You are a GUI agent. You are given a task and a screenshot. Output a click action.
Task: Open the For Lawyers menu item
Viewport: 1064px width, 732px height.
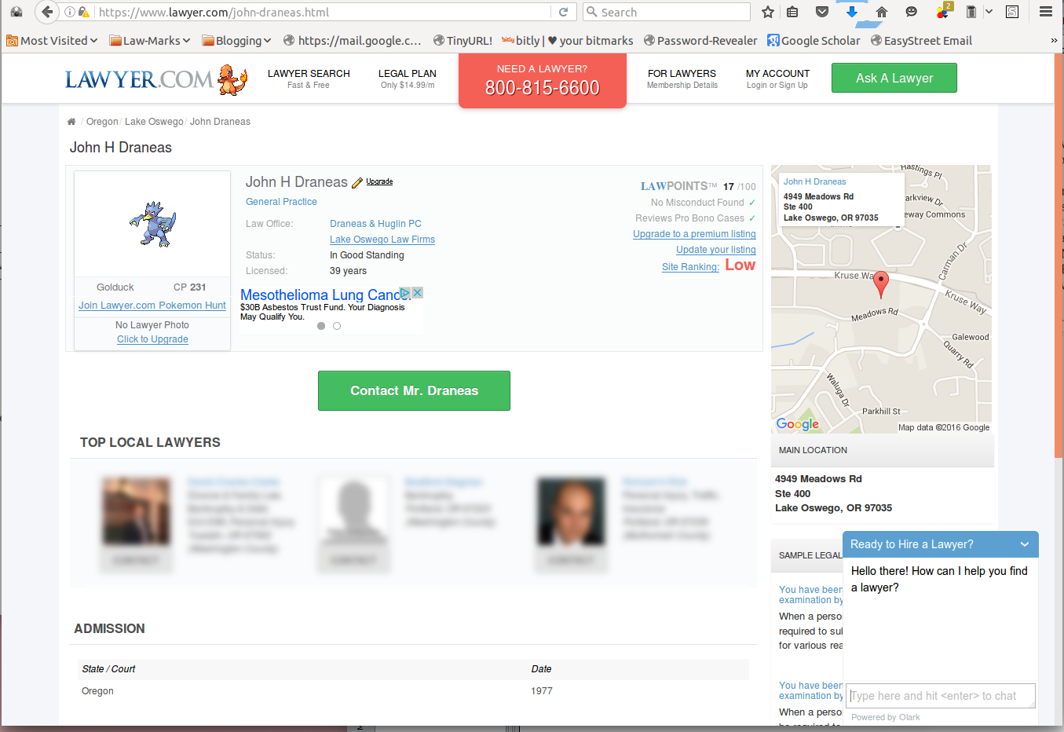[682, 79]
